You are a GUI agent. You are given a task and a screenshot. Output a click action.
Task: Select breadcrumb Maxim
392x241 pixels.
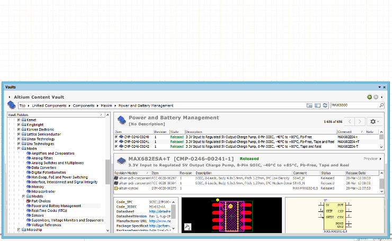(106, 105)
